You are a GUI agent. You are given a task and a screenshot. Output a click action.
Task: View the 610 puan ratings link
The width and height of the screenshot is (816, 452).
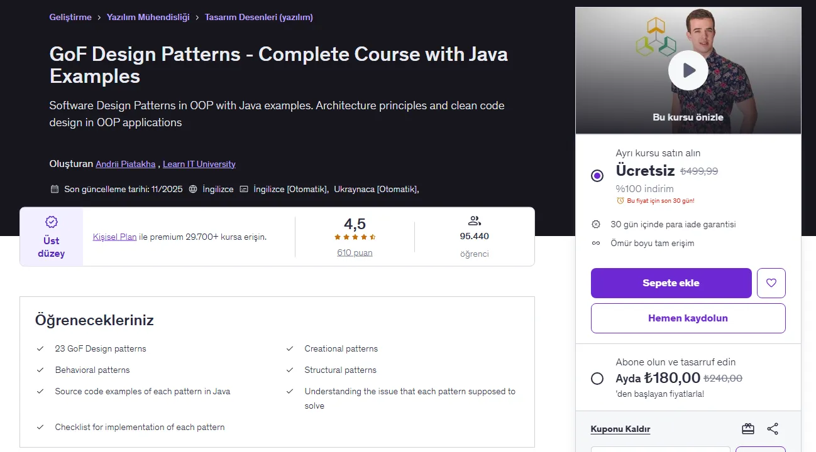point(355,252)
